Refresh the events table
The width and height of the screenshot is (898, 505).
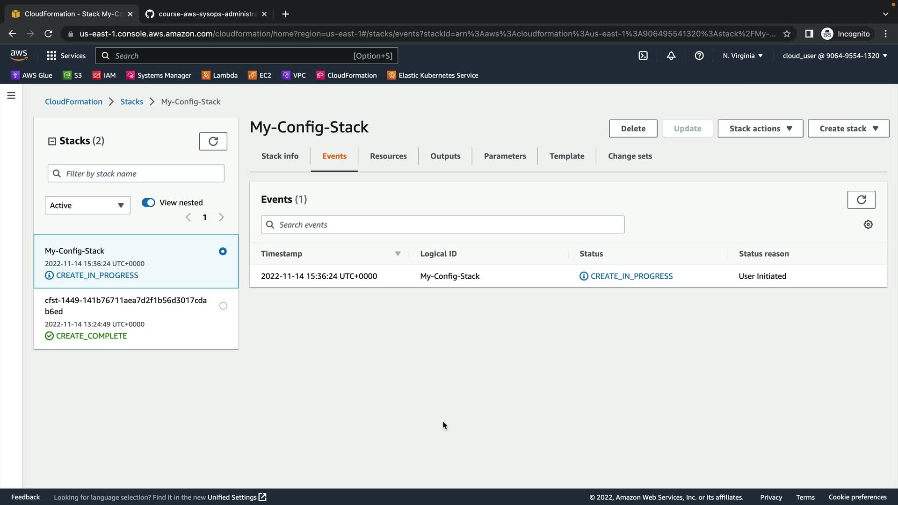861,200
